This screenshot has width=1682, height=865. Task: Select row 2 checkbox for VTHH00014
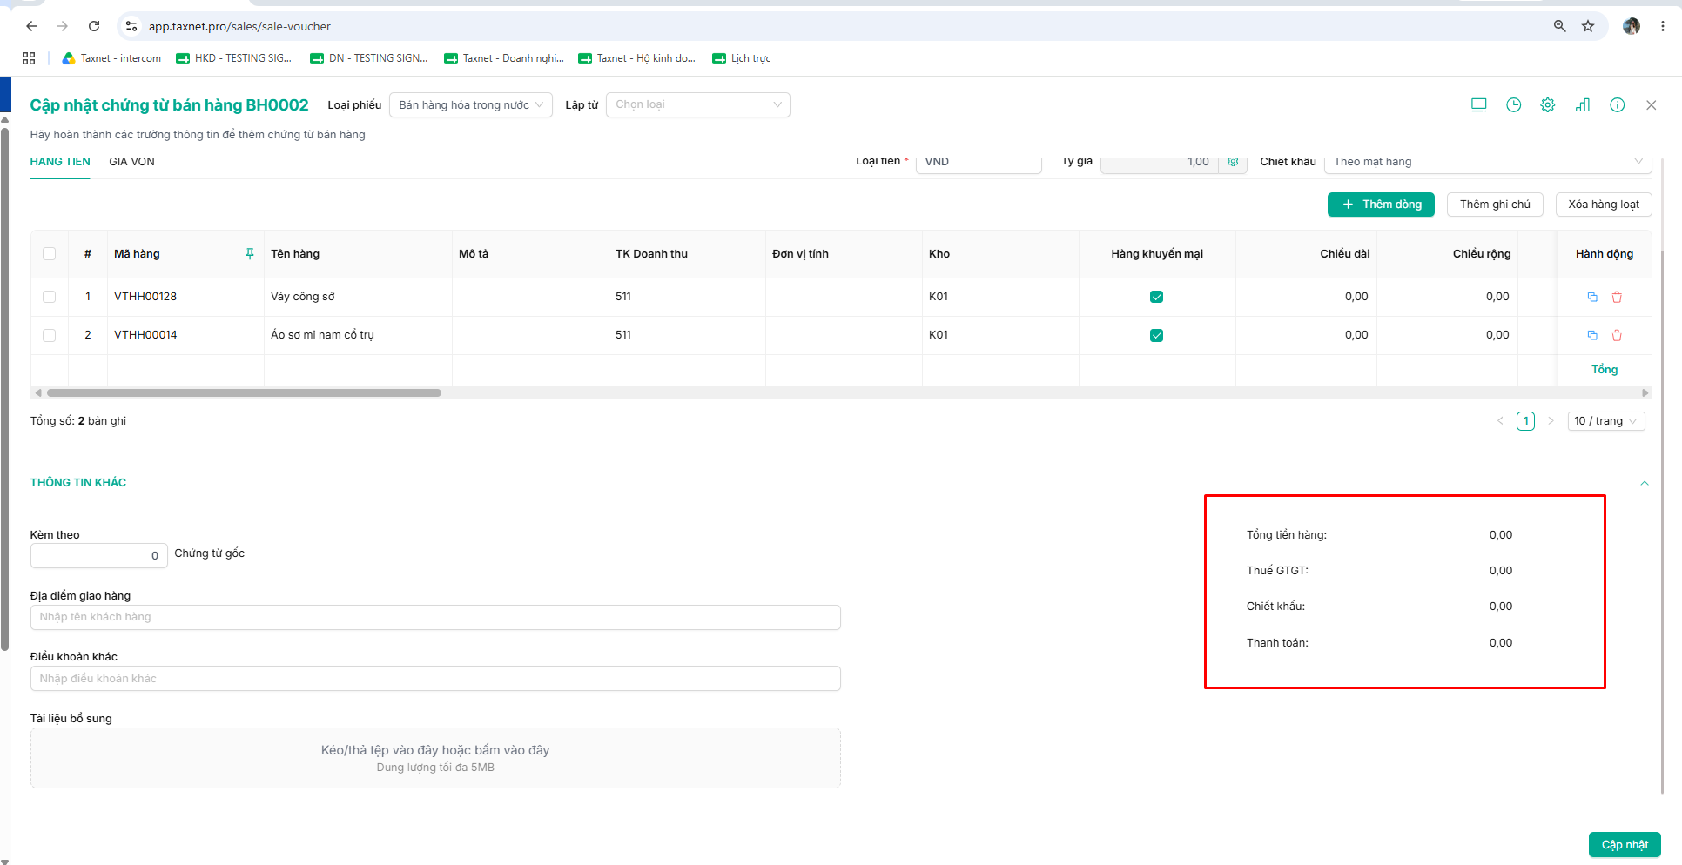49,335
